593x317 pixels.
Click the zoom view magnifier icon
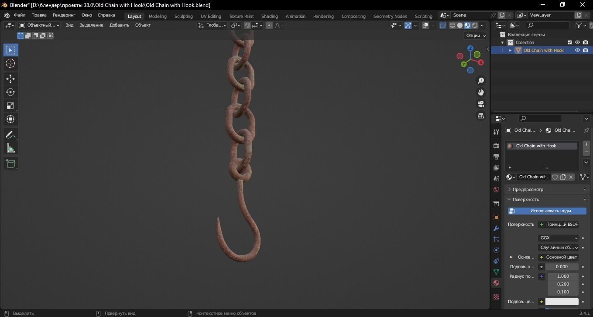pos(481,81)
